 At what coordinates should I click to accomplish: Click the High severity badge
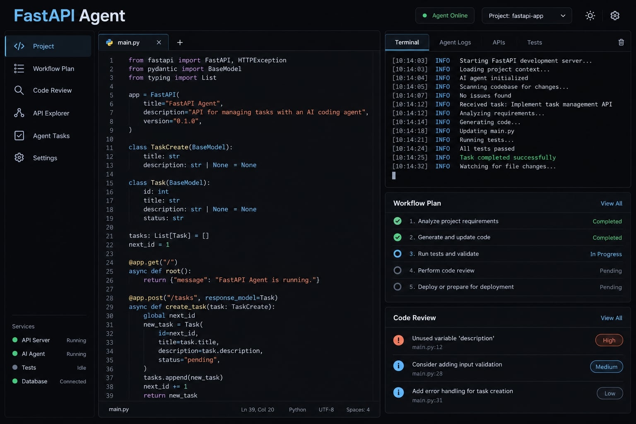[609, 340]
